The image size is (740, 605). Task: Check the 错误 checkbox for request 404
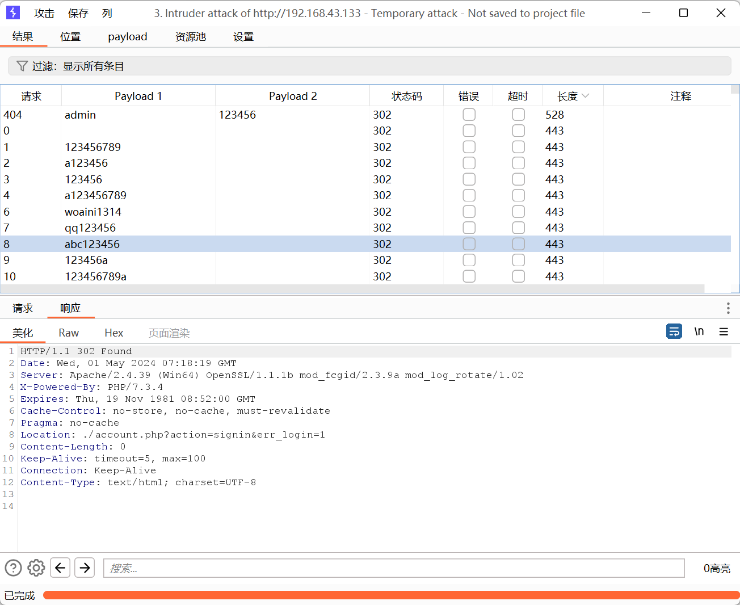coord(469,115)
